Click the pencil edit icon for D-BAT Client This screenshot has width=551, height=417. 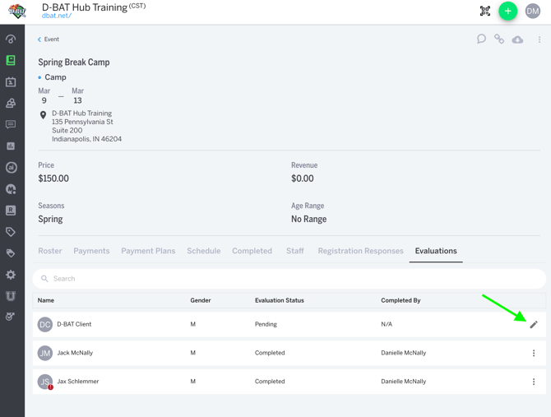click(x=534, y=325)
